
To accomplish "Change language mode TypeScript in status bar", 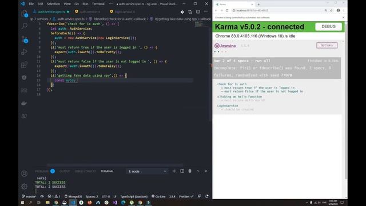I will click(x=134, y=196).
